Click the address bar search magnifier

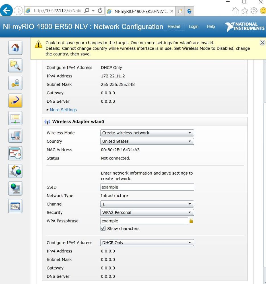click(x=87, y=11)
